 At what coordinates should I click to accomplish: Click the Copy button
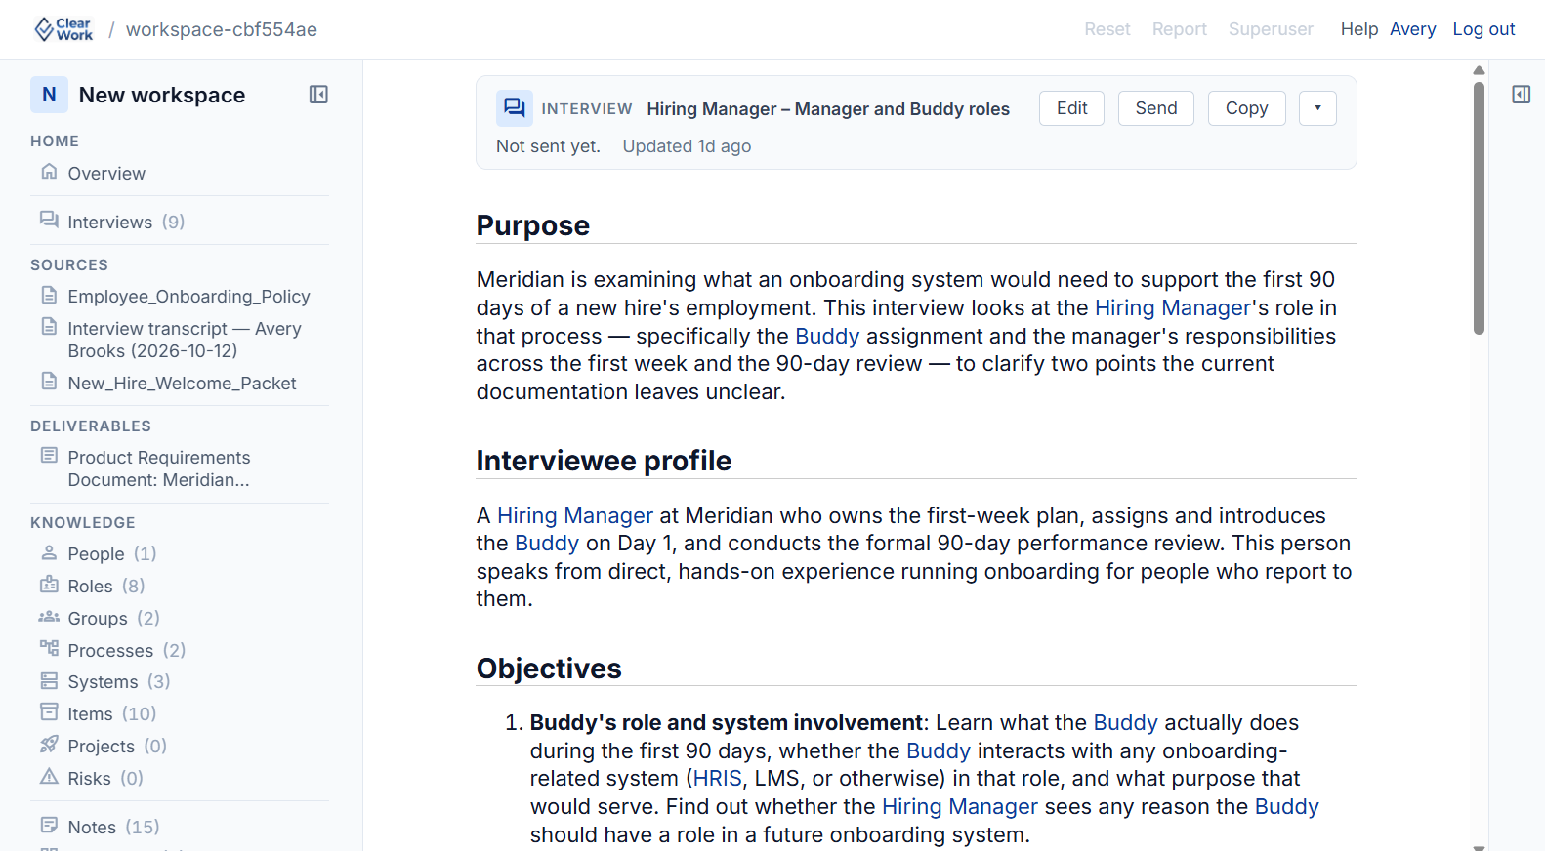pos(1247,108)
